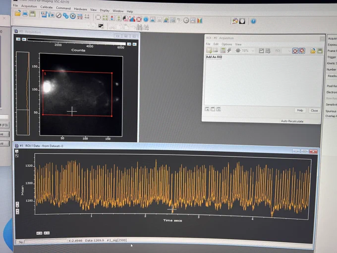Open the Command menu

63,8
